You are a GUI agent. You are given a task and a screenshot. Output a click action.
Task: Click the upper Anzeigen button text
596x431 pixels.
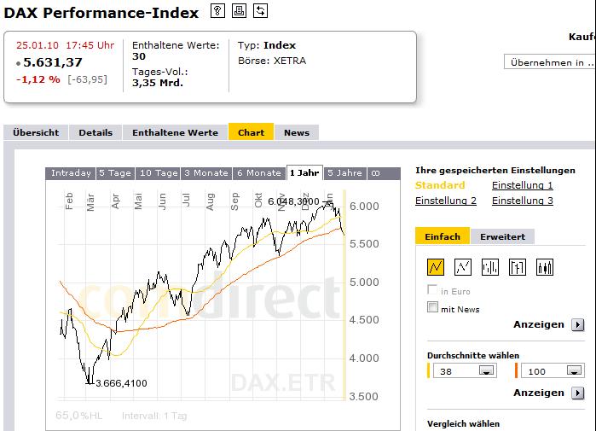click(x=539, y=324)
